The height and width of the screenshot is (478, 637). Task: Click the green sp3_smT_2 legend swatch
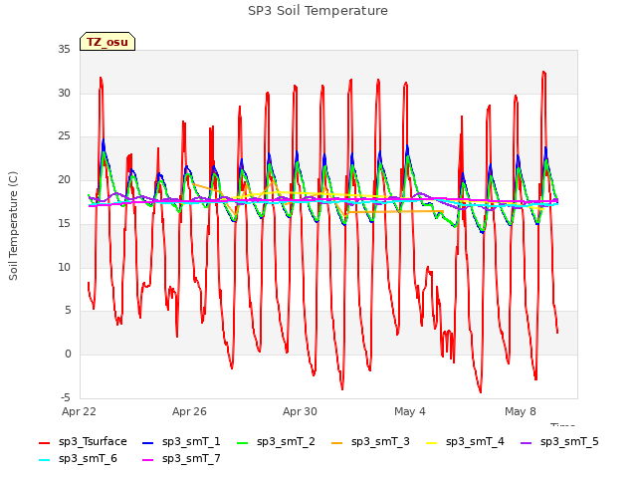243,442
